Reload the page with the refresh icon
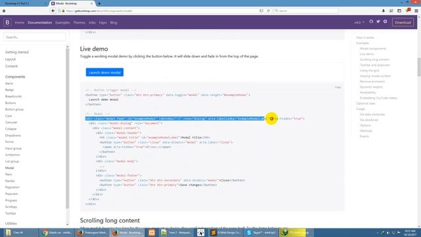The width and height of the screenshot is (421, 237). tap(268, 11)
